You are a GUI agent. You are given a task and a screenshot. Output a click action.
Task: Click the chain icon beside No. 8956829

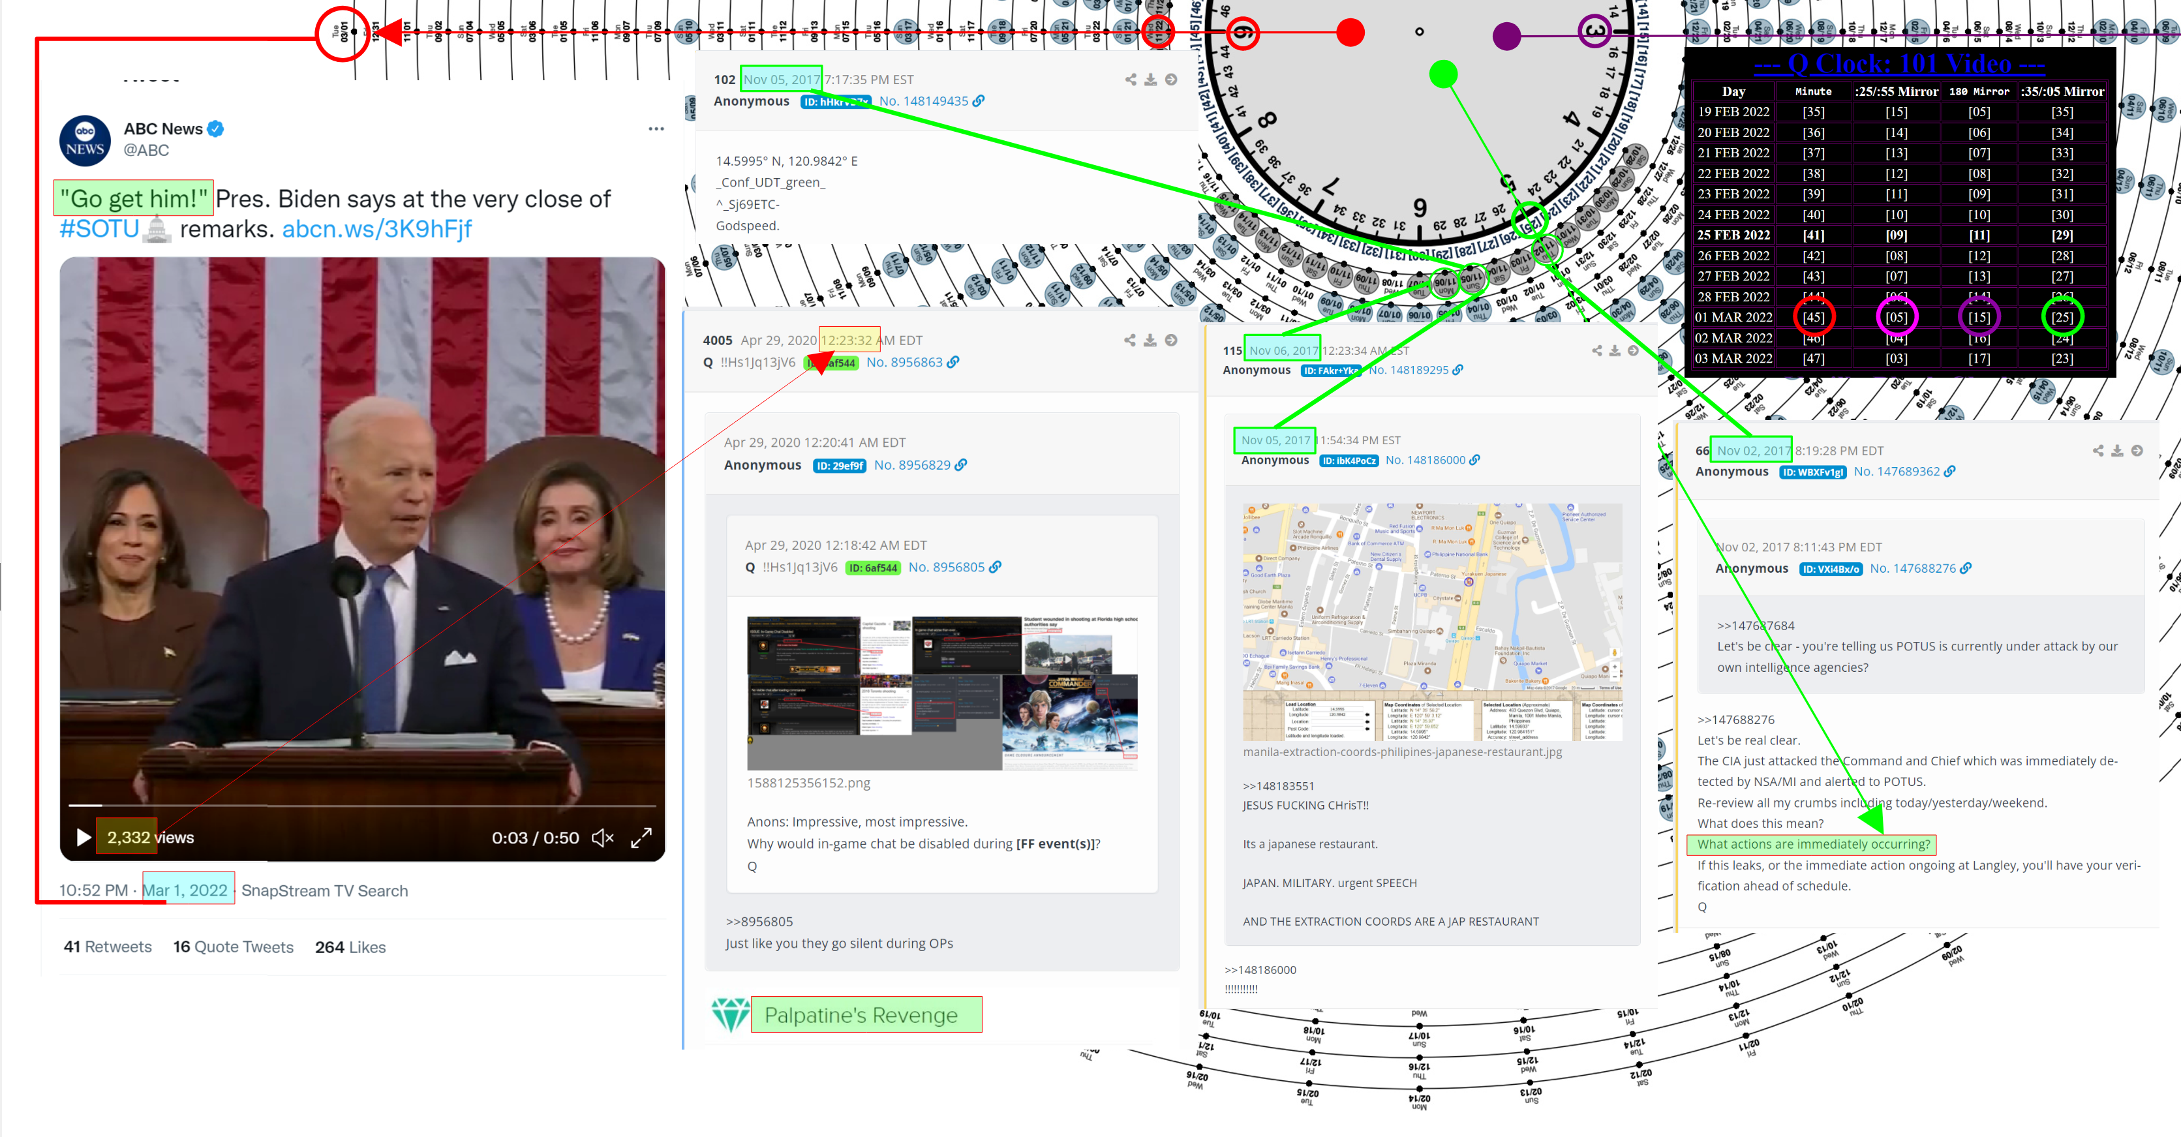click(961, 465)
